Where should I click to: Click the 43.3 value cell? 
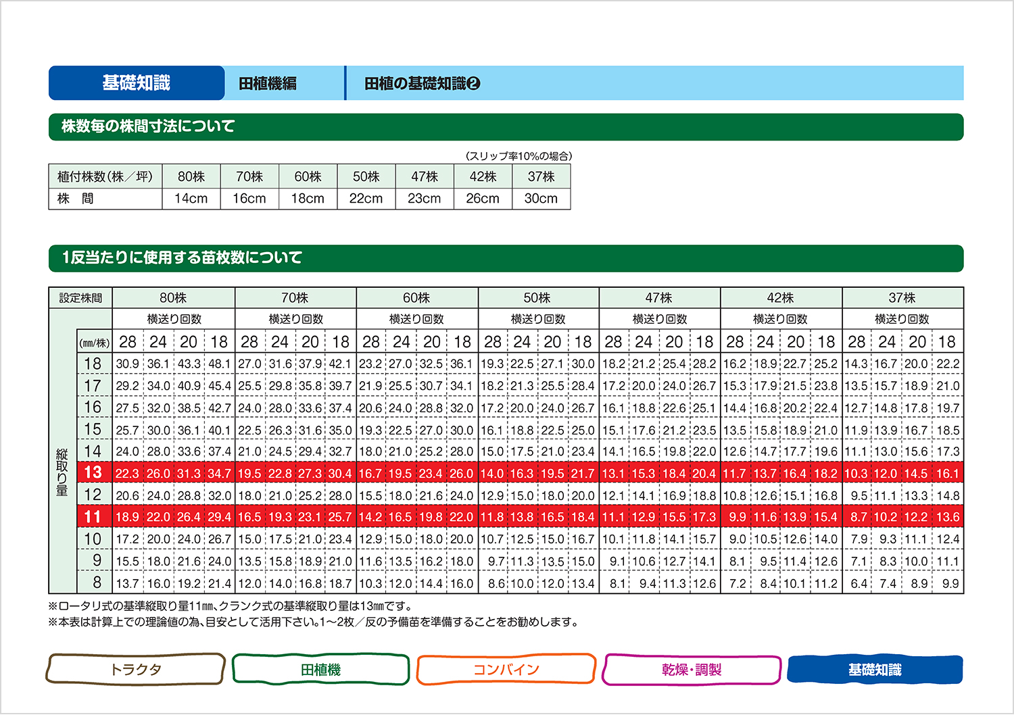tap(189, 364)
